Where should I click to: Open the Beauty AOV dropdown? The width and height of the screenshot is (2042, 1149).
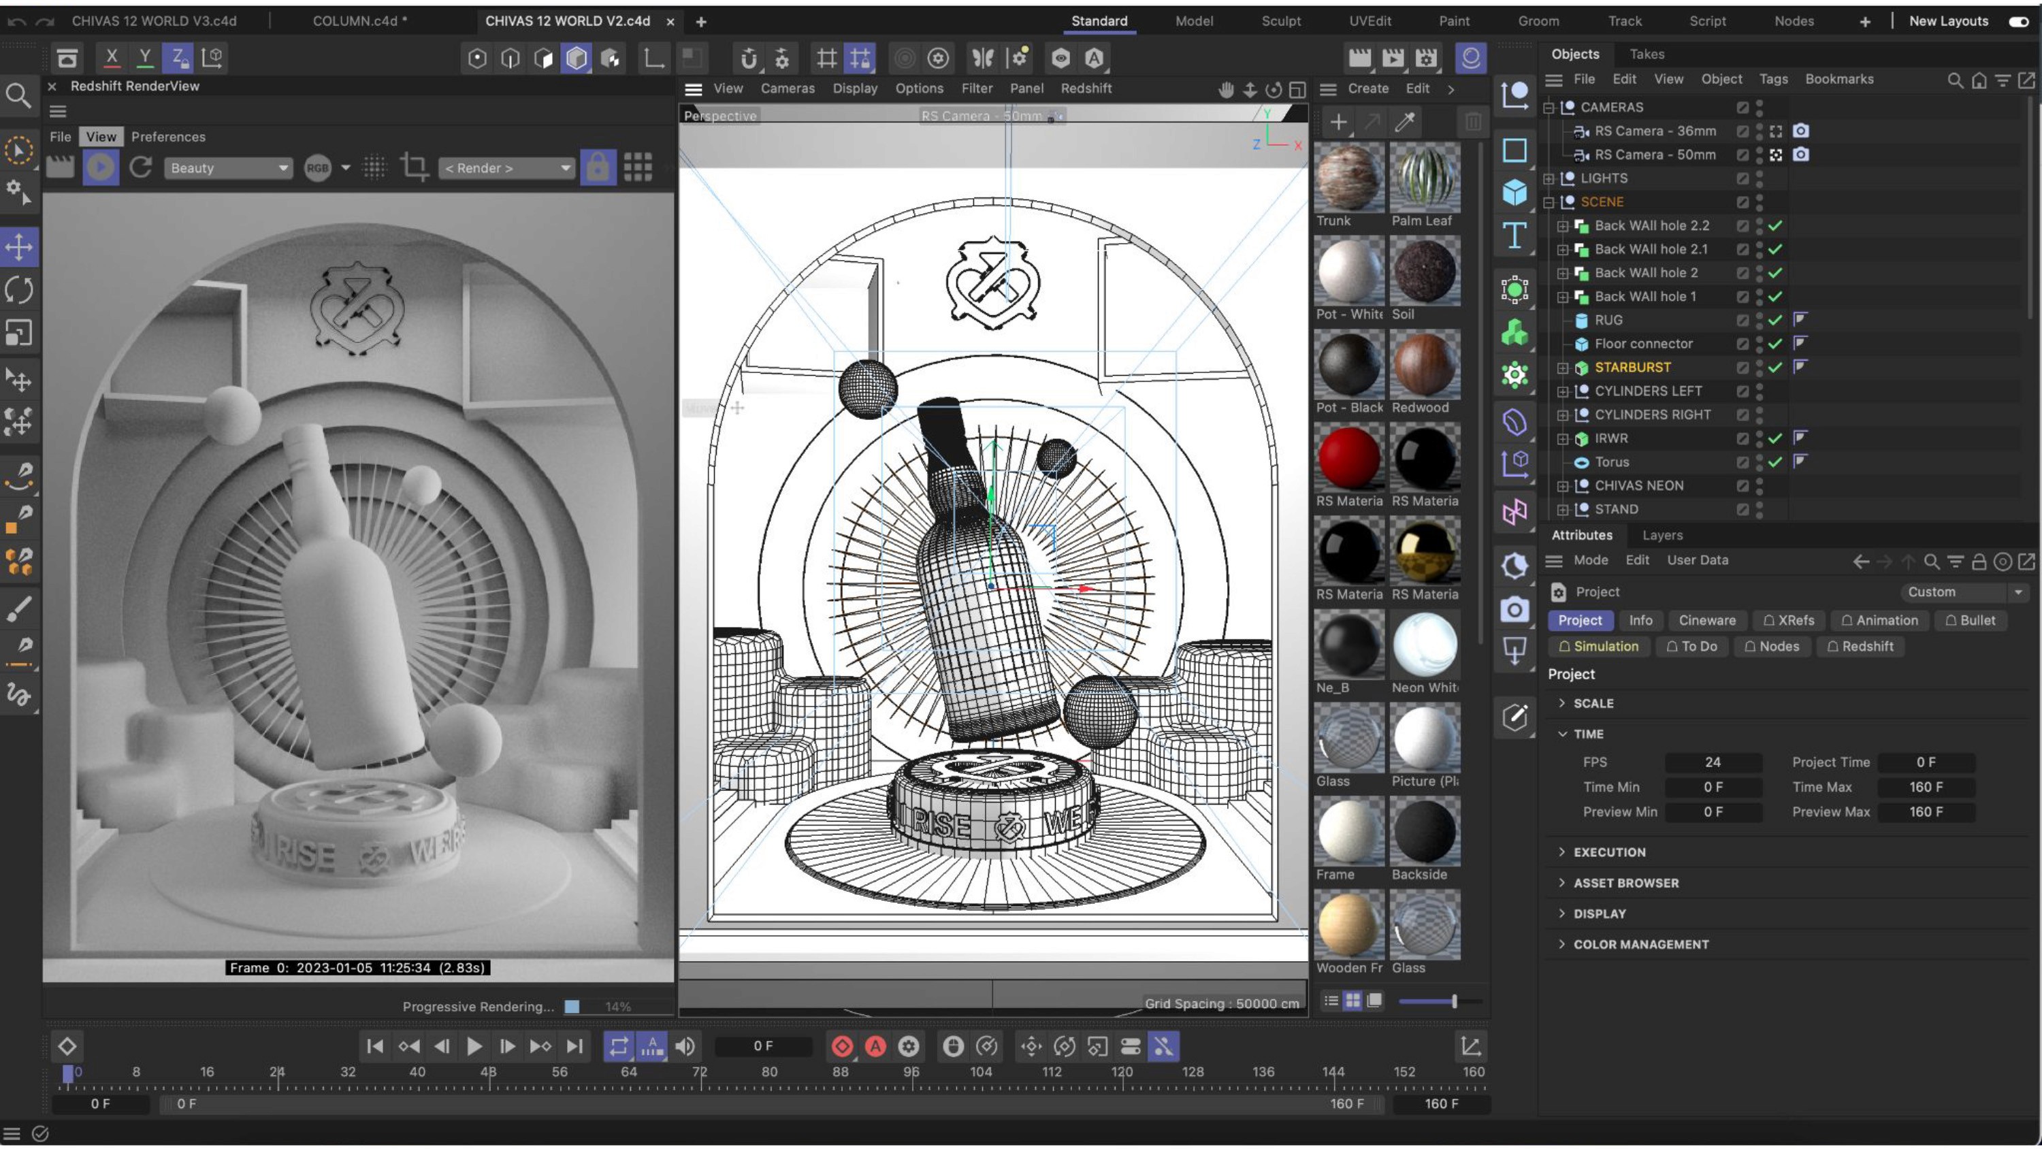228,168
